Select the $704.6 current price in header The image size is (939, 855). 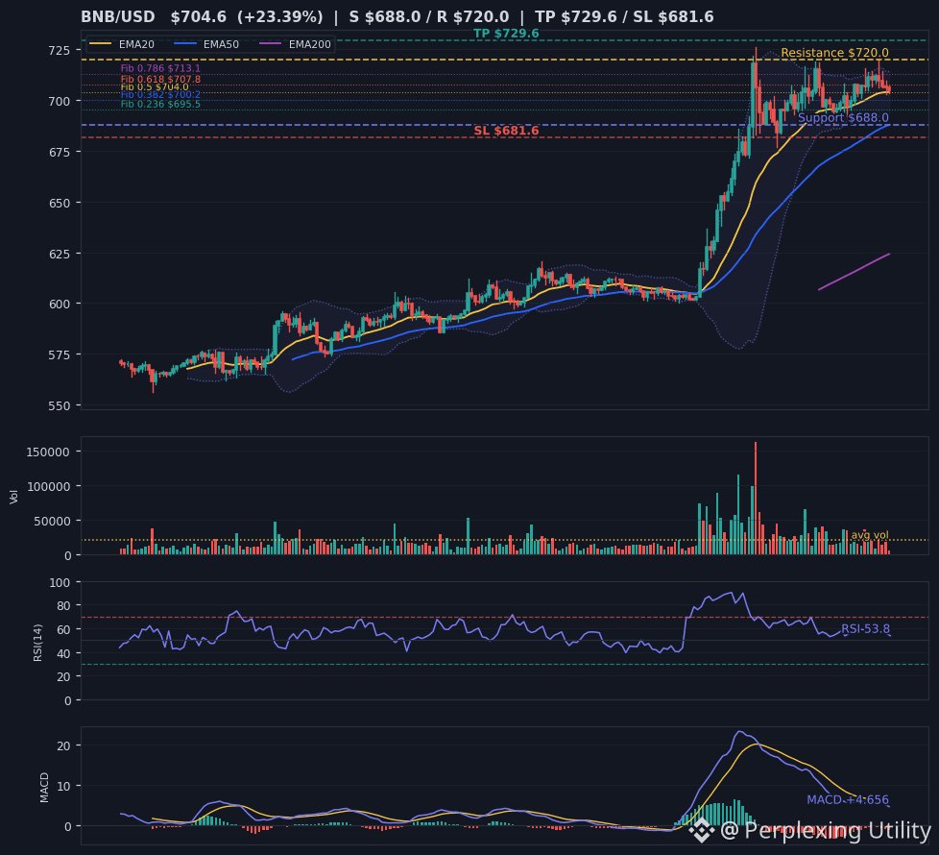click(x=198, y=16)
